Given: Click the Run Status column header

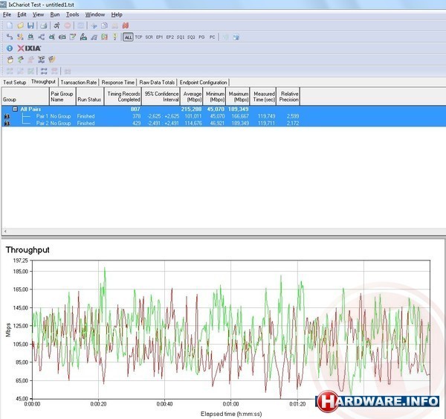Looking at the screenshot, I should pyautogui.click(x=90, y=97).
